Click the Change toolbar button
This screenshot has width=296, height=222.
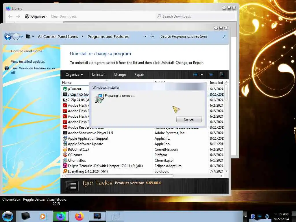[120, 75]
